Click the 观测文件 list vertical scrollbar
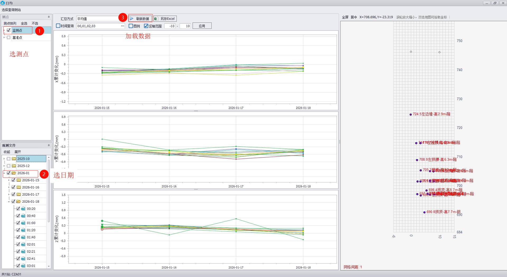Image resolution: width=507 pixels, height=277 pixels. 49,190
